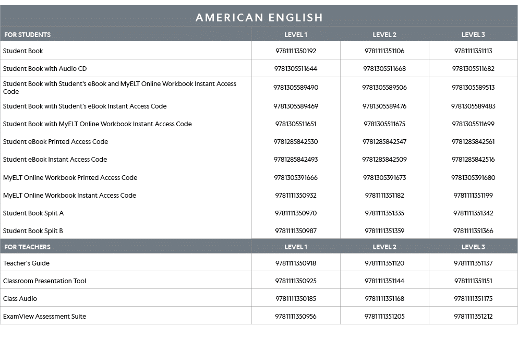This screenshot has height=339, width=518.
Task: Select ISBN 9781111351175 for Class Audio Level 3
Action: 473,299
